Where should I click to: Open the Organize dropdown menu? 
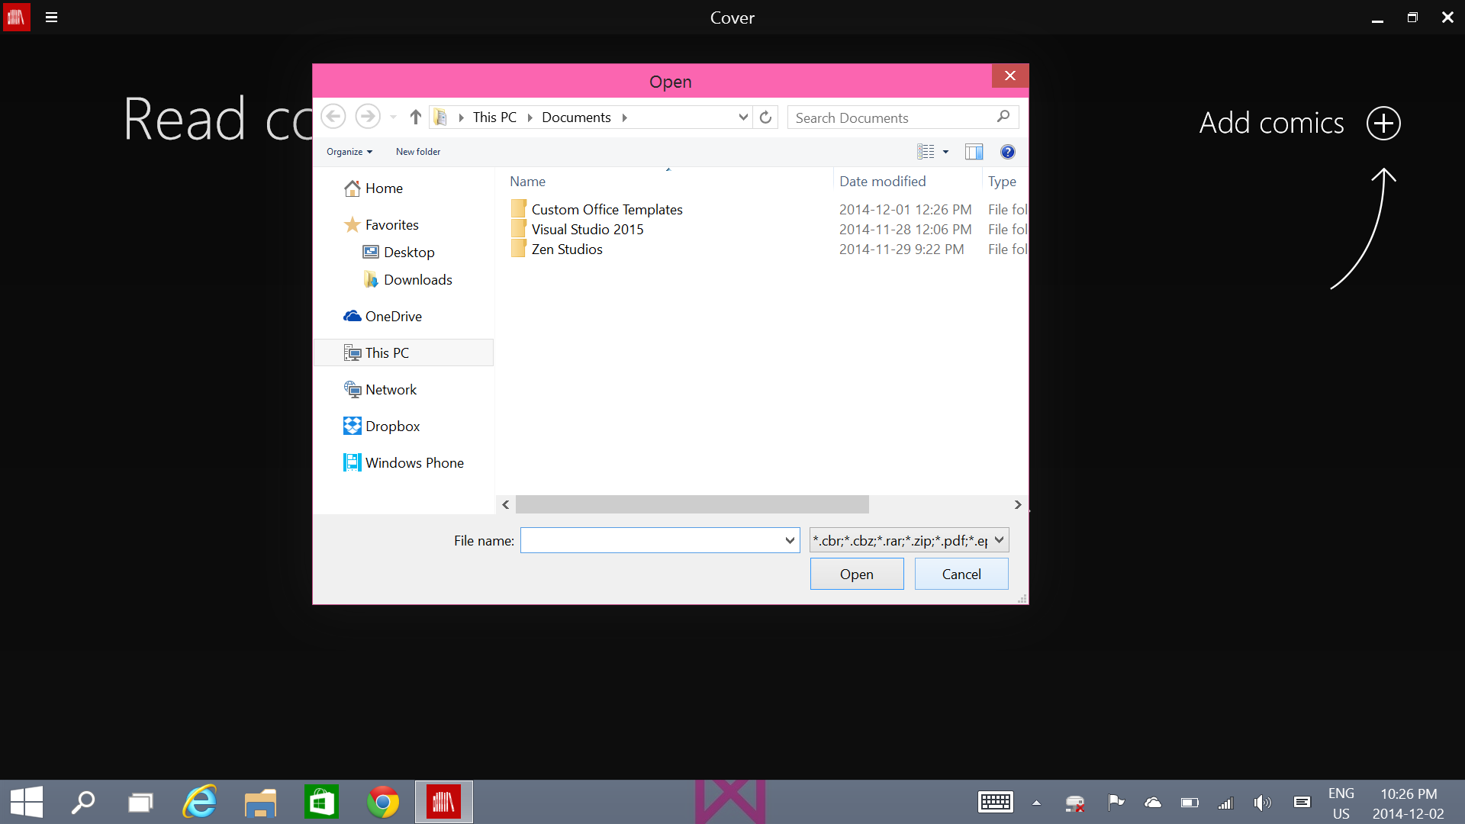pyautogui.click(x=349, y=152)
